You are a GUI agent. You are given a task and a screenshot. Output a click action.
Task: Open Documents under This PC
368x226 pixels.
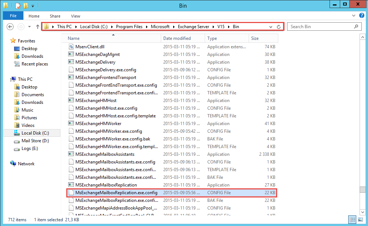point(33,95)
